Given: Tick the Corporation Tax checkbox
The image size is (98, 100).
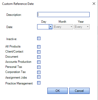Looking at the screenshot, I should click(x=39, y=72).
